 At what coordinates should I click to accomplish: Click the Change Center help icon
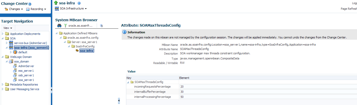tap(30, 4)
